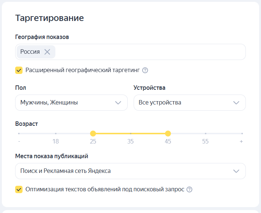Select the 35 mark on age slider
This screenshot has width=261, height=213.
(131, 134)
